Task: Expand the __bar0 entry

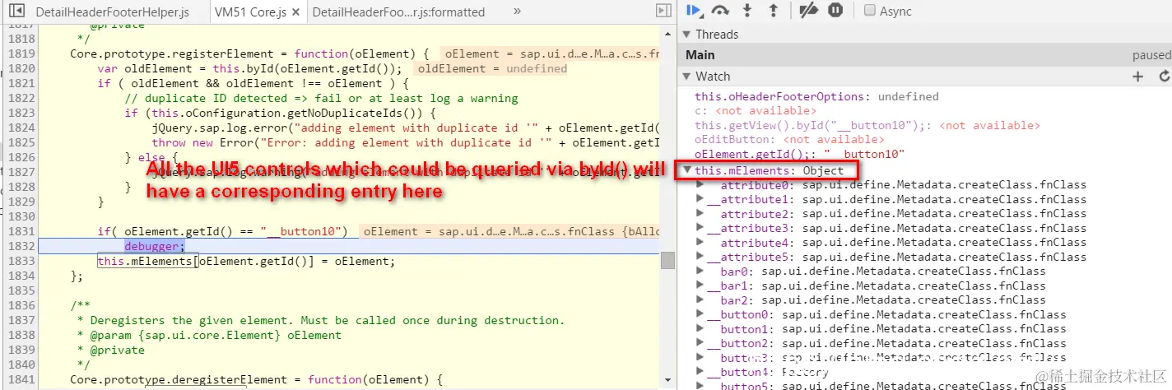Action: [x=700, y=271]
